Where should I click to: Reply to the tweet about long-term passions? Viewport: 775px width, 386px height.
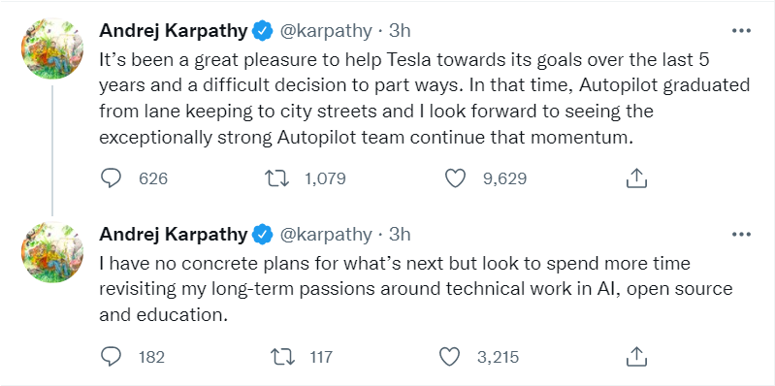111,356
